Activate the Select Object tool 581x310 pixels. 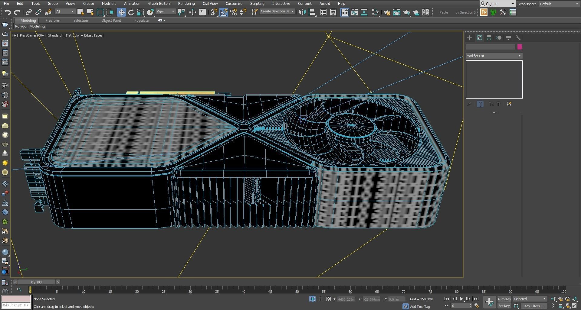80,12
